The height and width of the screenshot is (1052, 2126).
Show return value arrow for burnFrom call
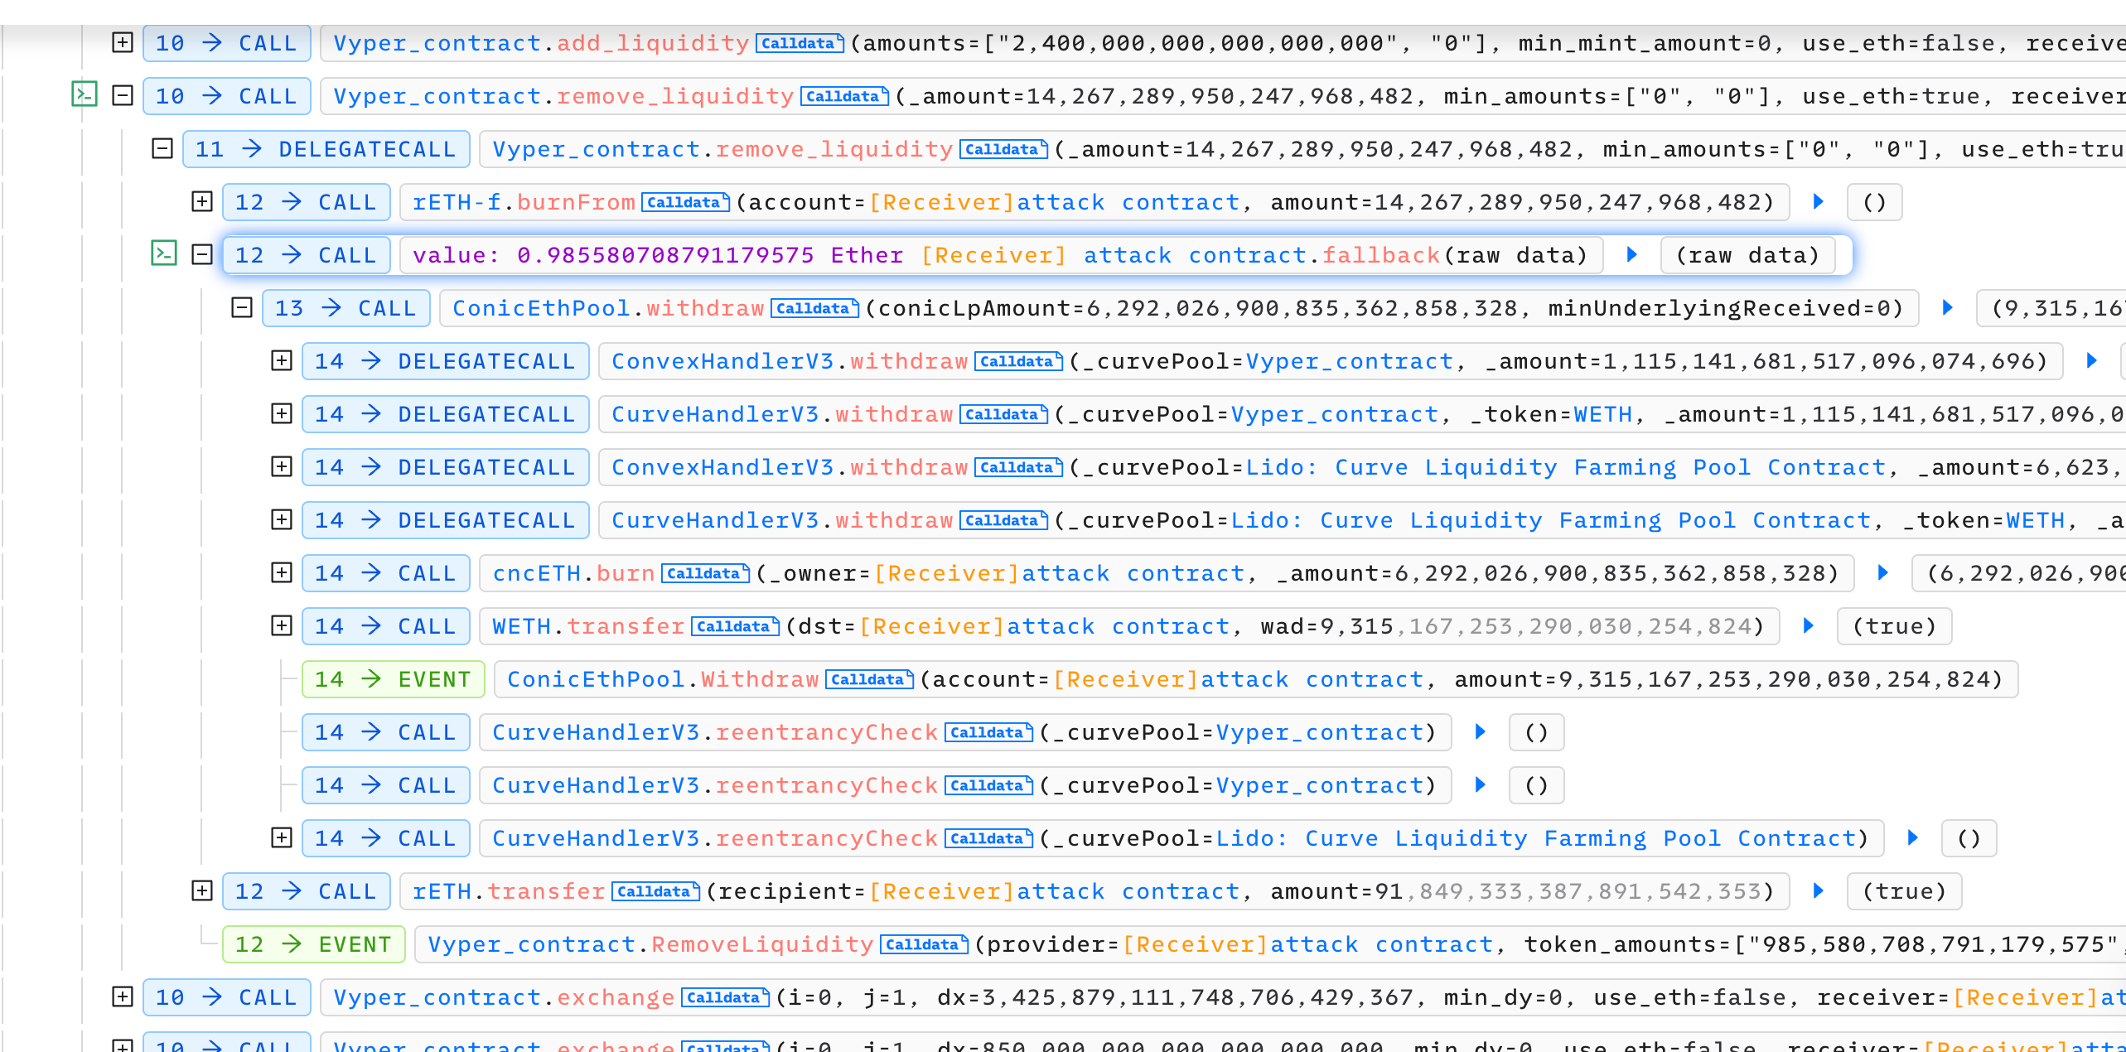pos(1818,201)
